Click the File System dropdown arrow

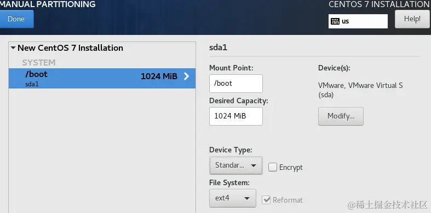coord(247,198)
